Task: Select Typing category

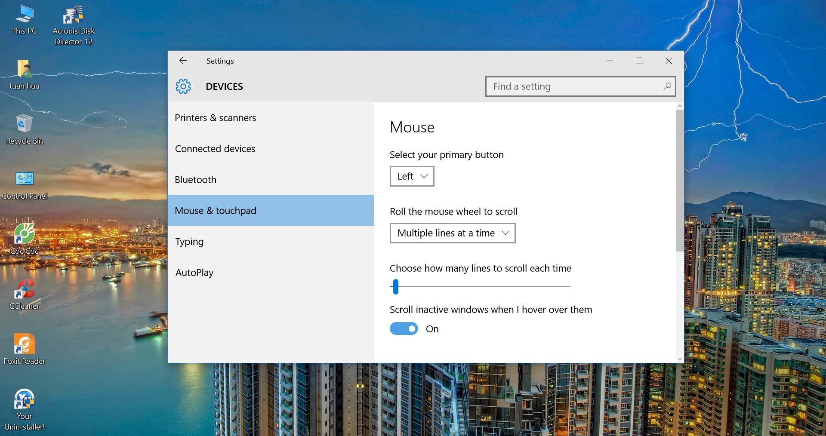Action: click(271, 242)
